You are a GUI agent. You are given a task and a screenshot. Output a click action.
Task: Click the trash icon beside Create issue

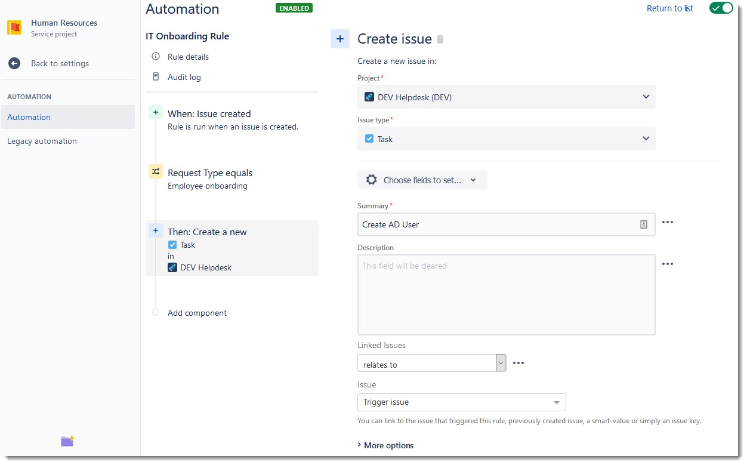[x=440, y=39]
